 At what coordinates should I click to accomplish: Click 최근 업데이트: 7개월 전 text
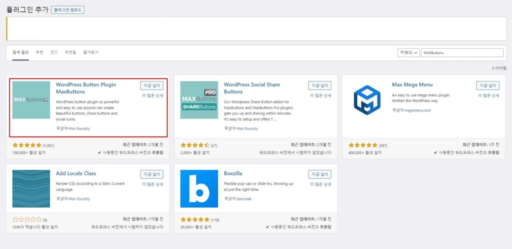[143, 219]
